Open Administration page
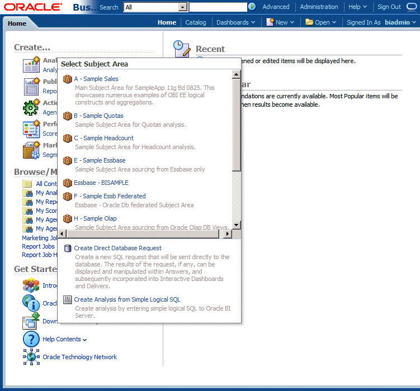The height and width of the screenshot is (391, 420). [x=319, y=7]
